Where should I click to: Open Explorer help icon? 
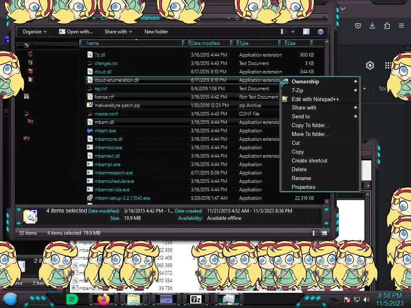point(321,32)
